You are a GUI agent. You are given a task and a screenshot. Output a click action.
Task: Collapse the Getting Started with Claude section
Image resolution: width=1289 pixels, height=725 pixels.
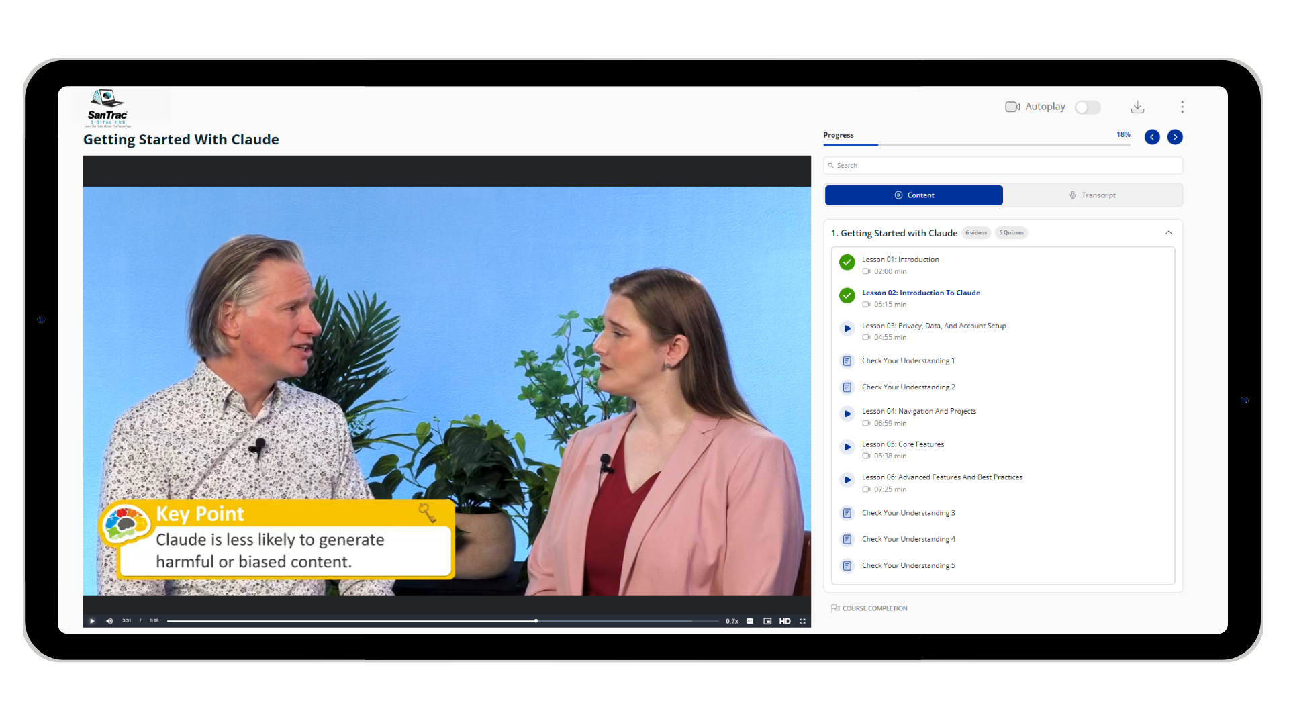[x=1169, y=233]
